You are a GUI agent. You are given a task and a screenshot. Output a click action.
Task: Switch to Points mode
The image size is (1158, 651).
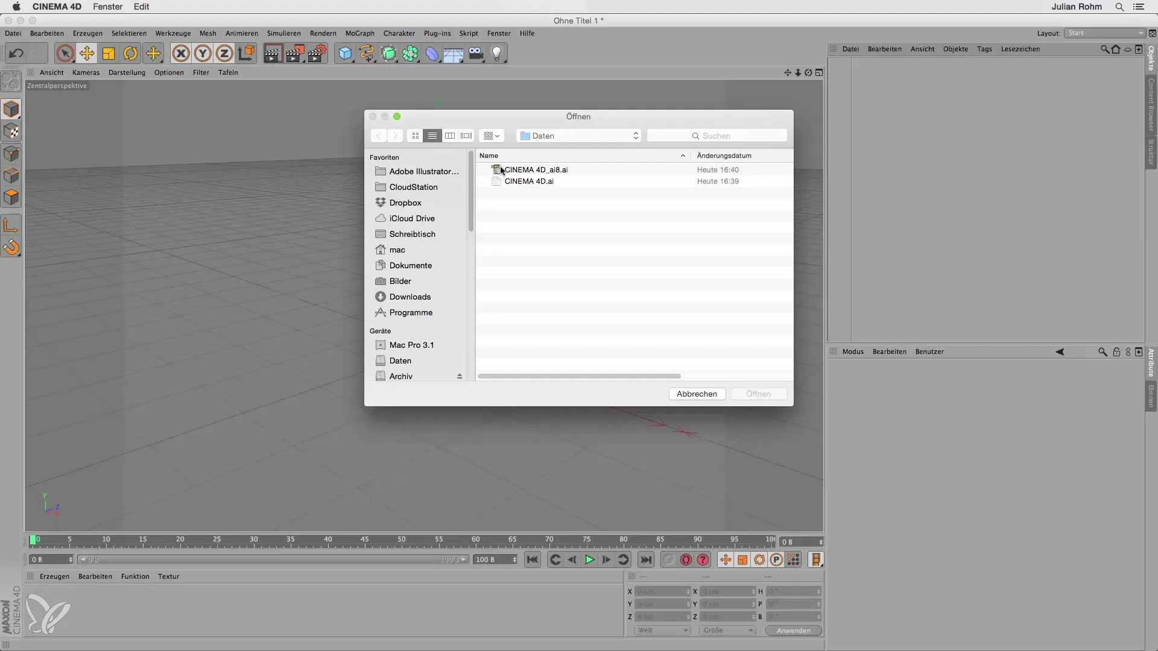(x=11, y=153)
